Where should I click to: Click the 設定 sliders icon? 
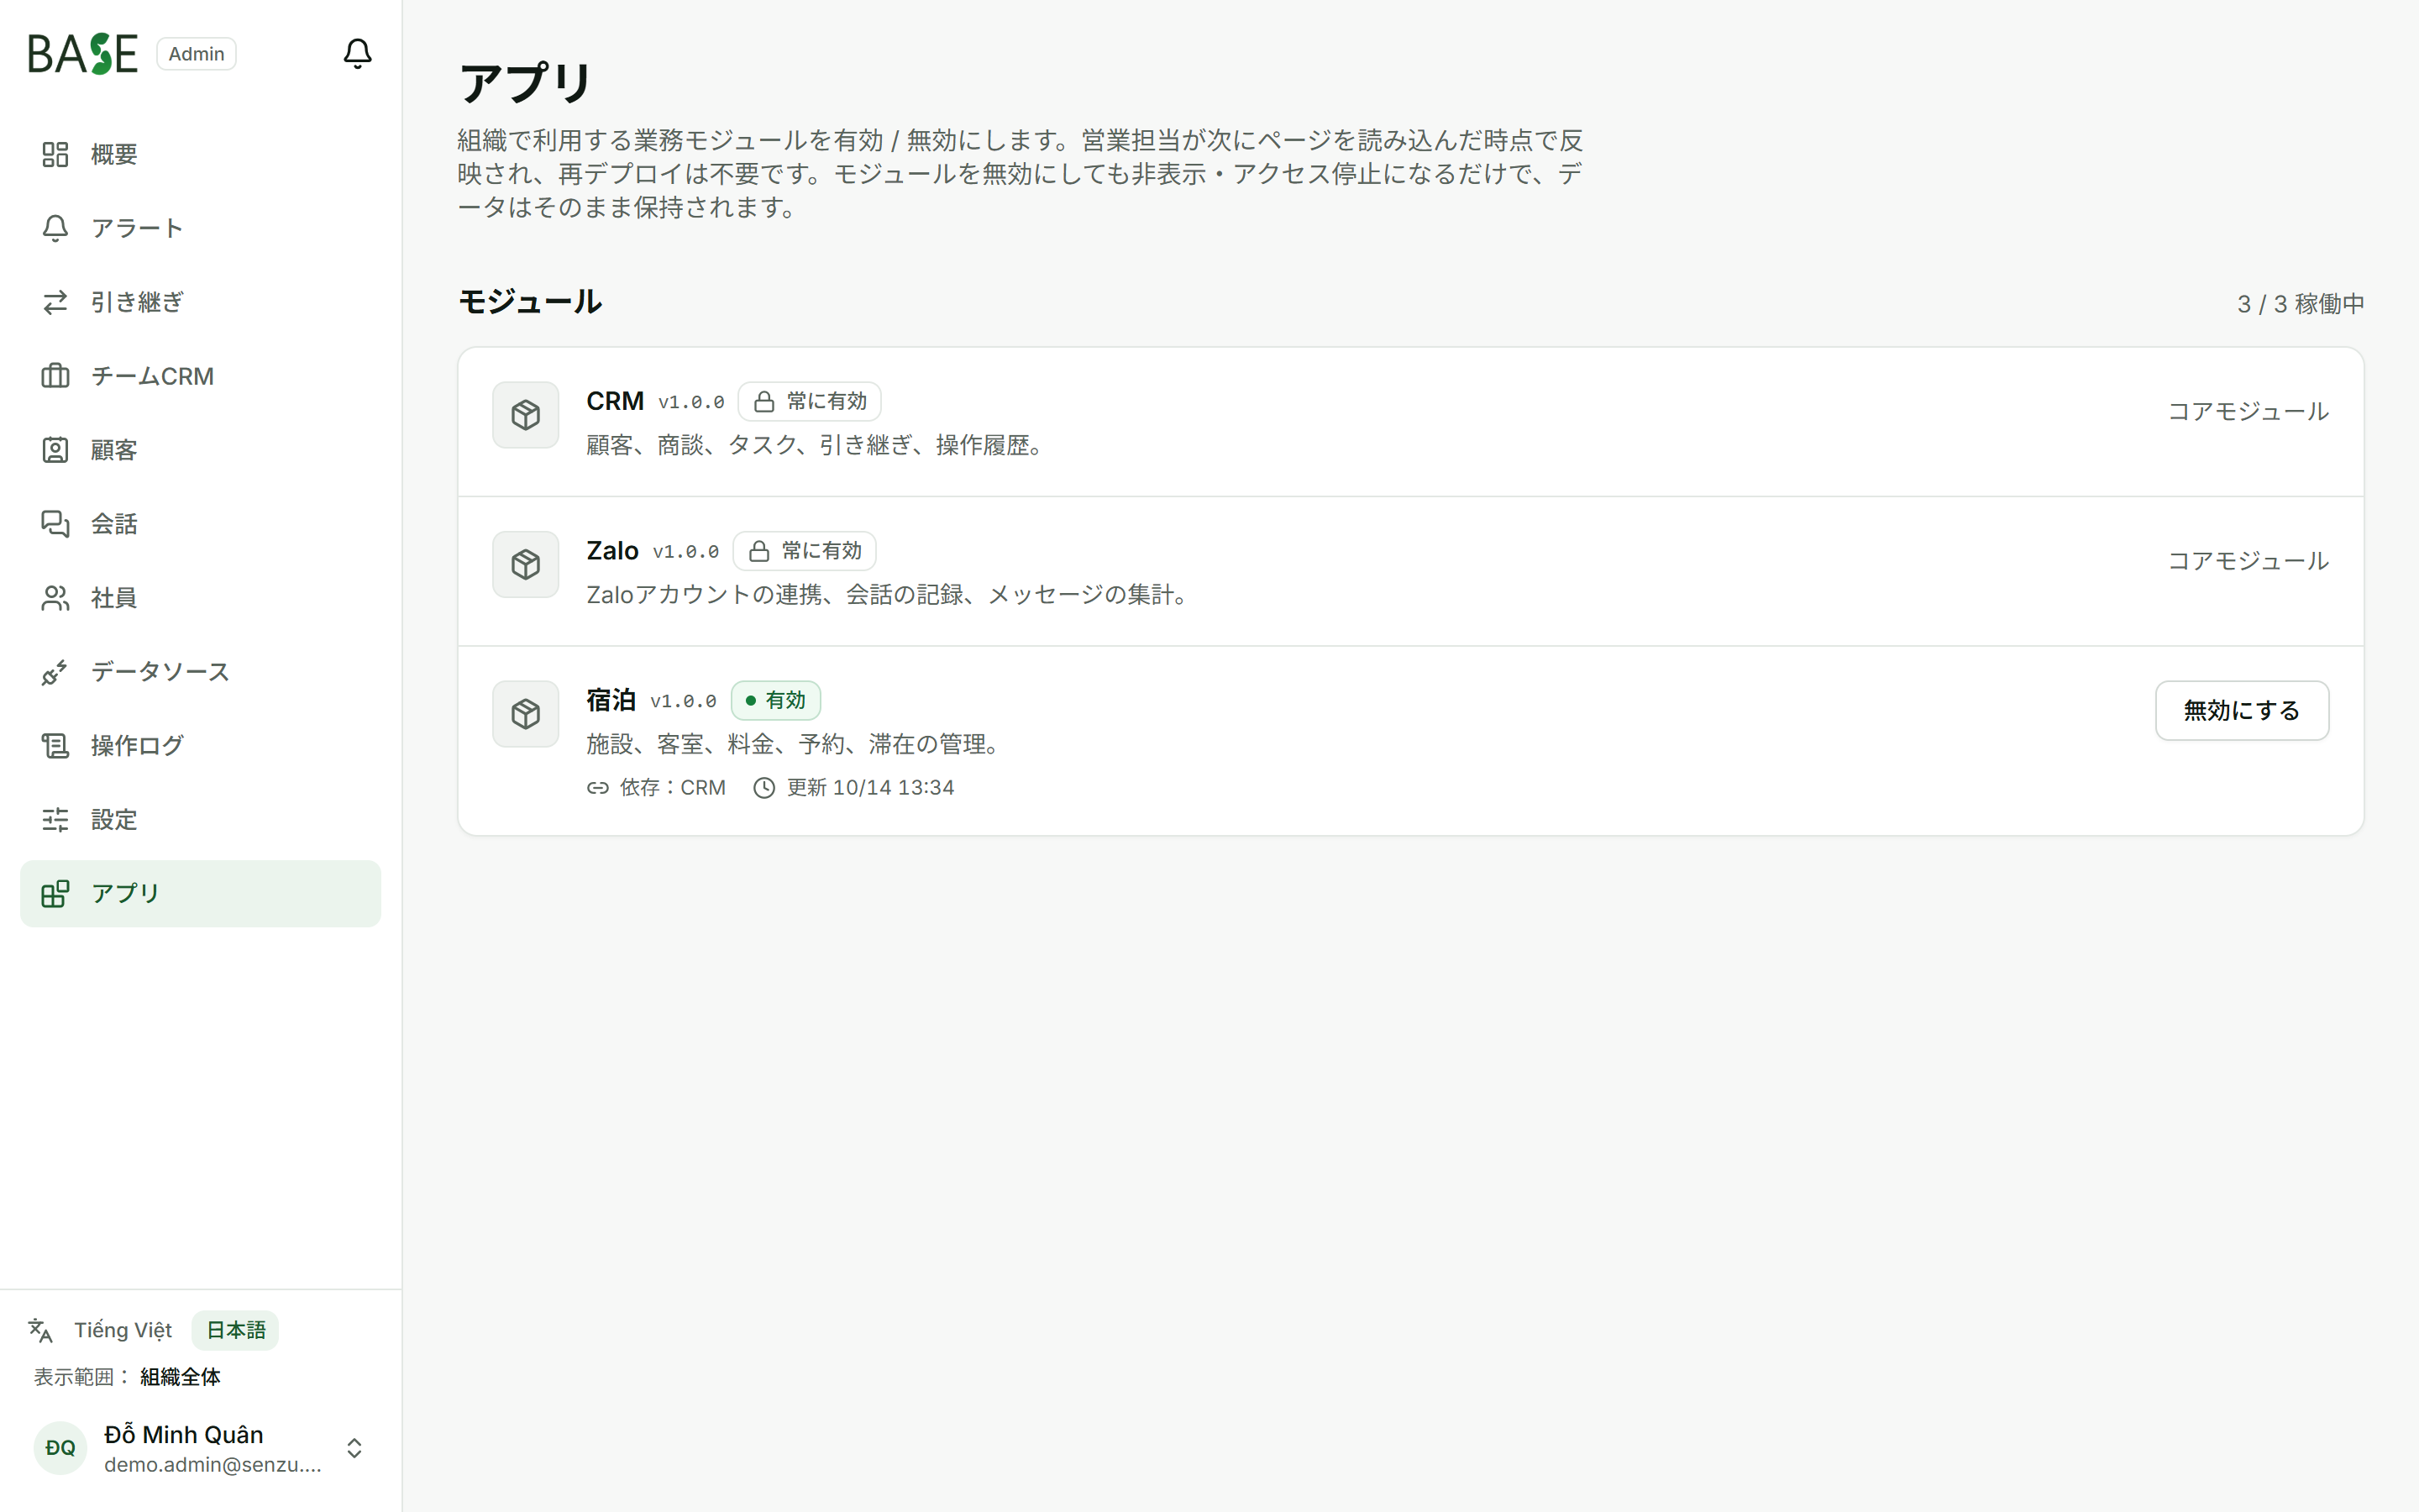tap(55, 820)
